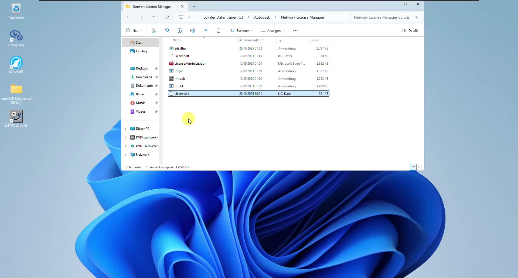This screenshot has width=518, height=278.
Task: Click the Rename icon in toolbar
Action: (193, 31)
